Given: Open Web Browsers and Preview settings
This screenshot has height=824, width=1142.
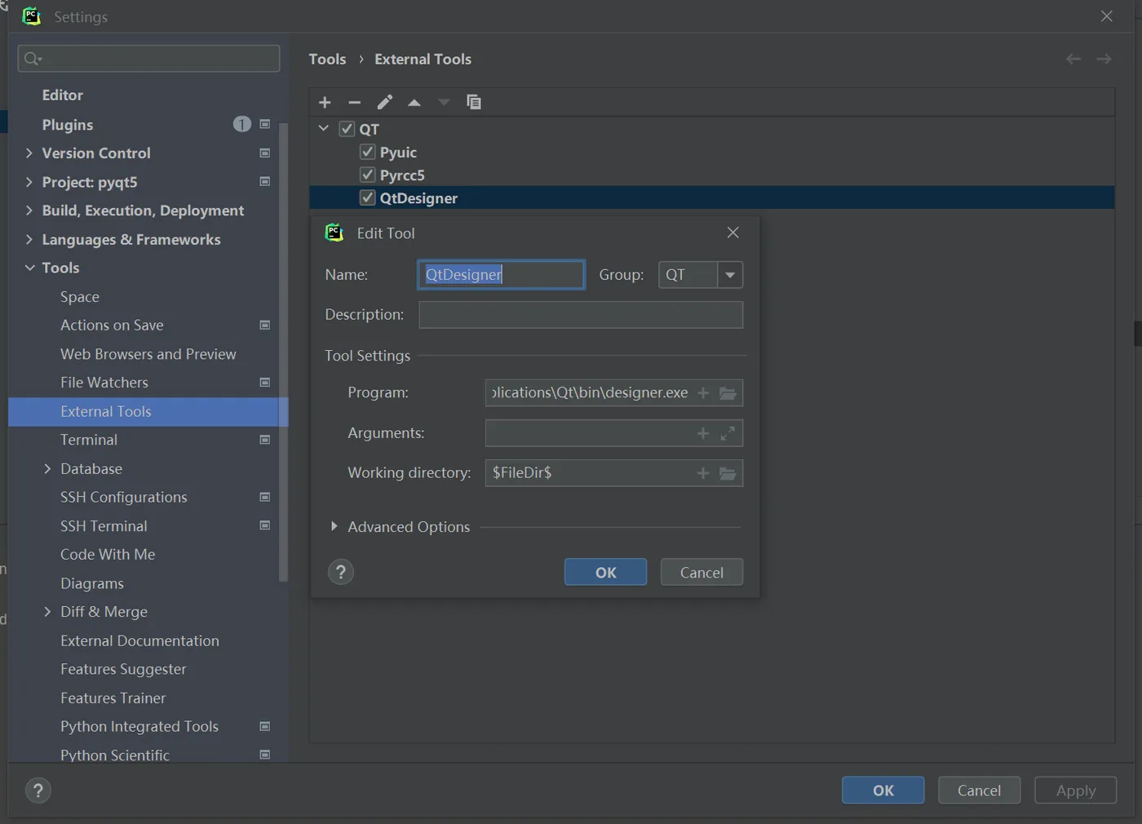Looking at the screenshot, I should tap(148, 354).
